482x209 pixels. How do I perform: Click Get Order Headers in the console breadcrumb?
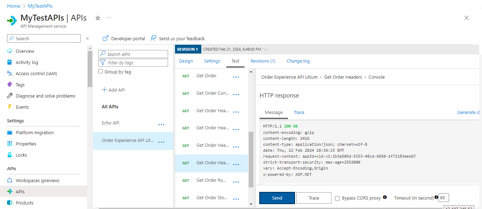343,77
